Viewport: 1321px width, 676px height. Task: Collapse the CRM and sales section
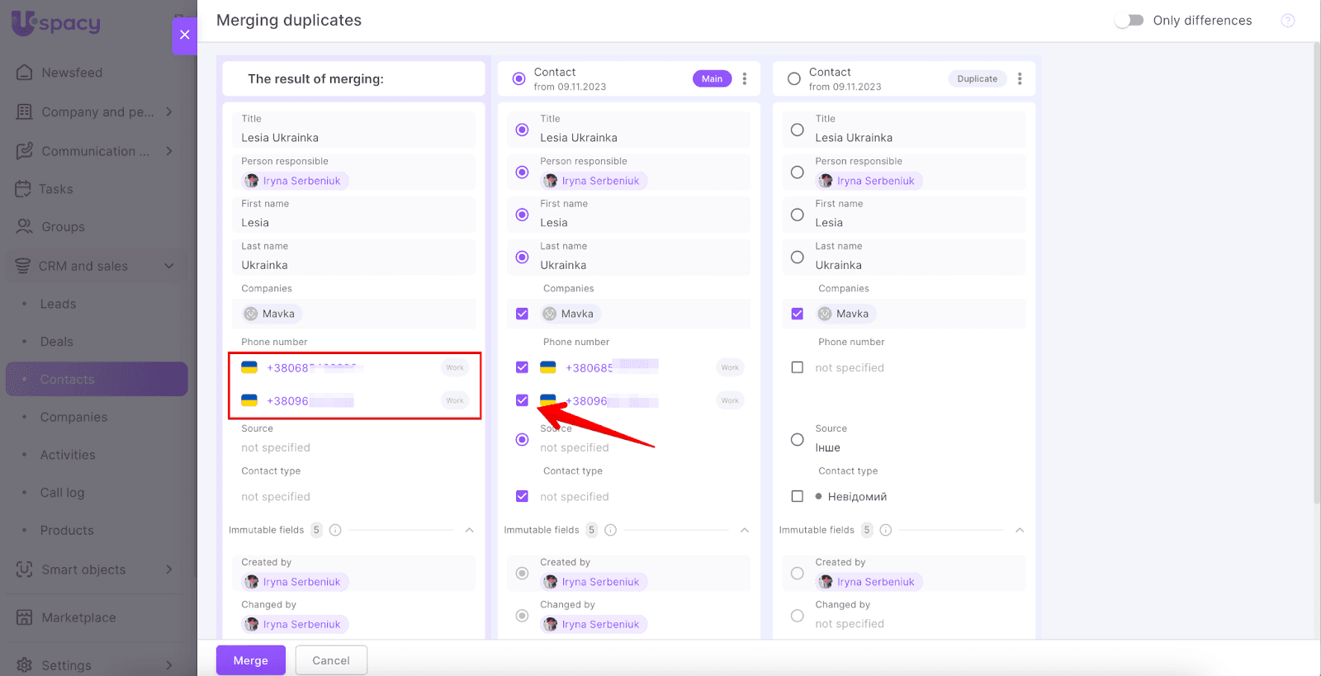point(169,266)
